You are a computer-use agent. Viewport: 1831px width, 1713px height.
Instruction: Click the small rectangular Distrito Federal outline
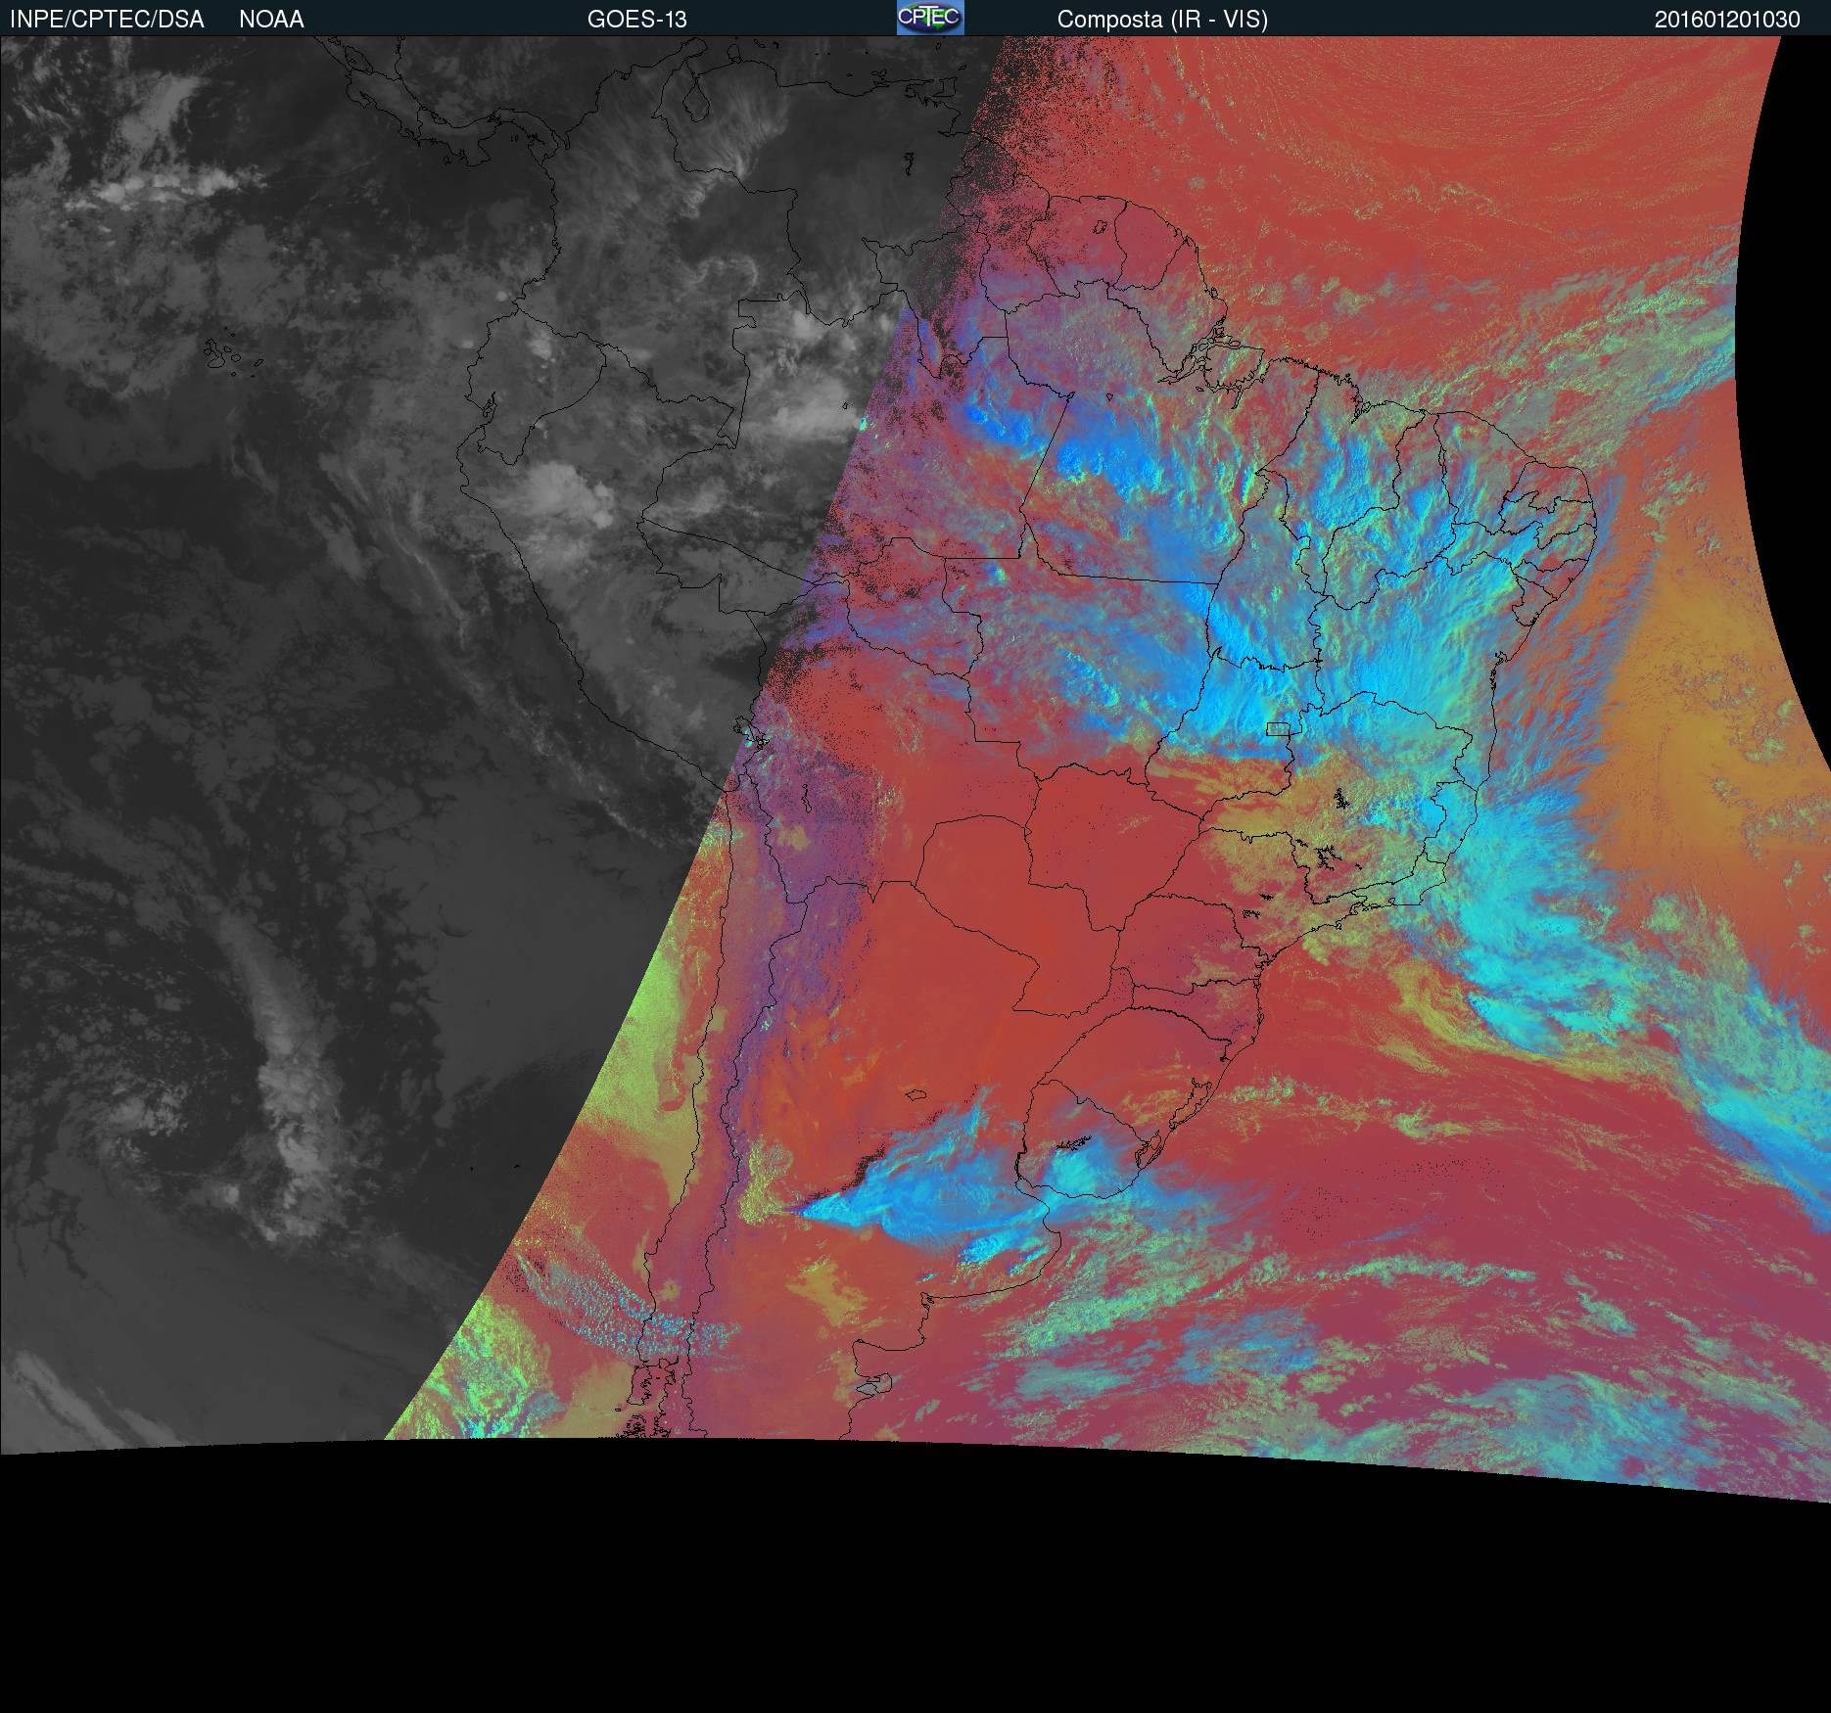click(1277, 728)
